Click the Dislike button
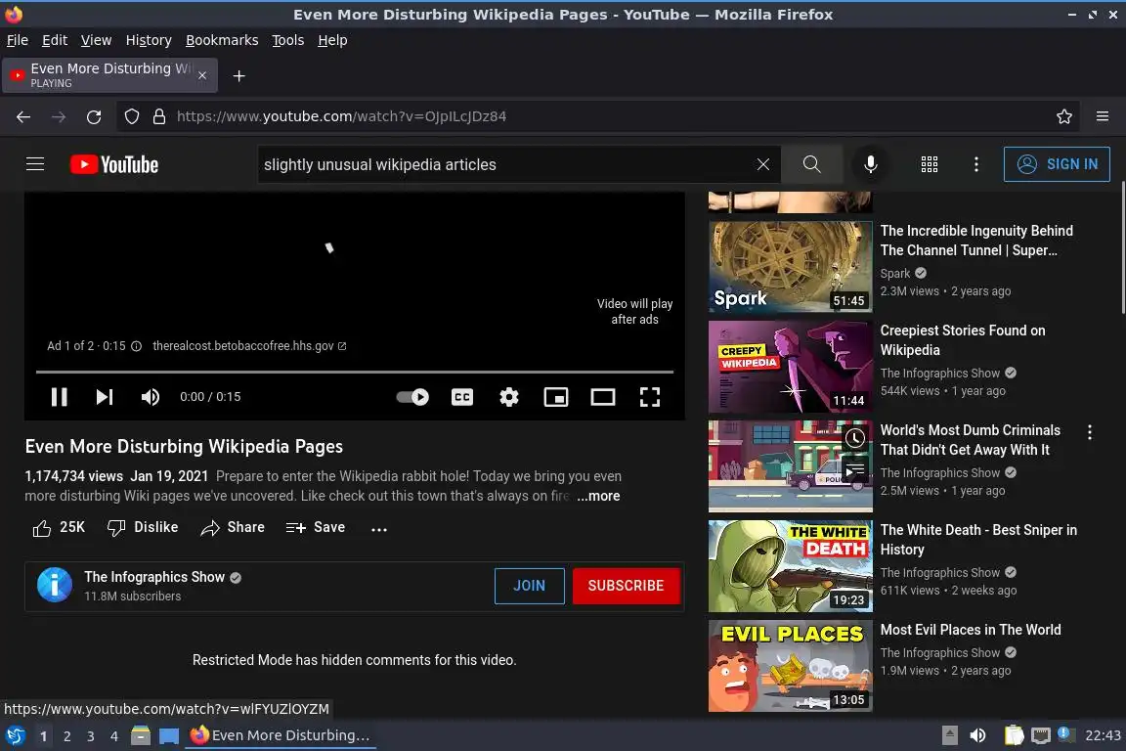 tap(143, 527)
